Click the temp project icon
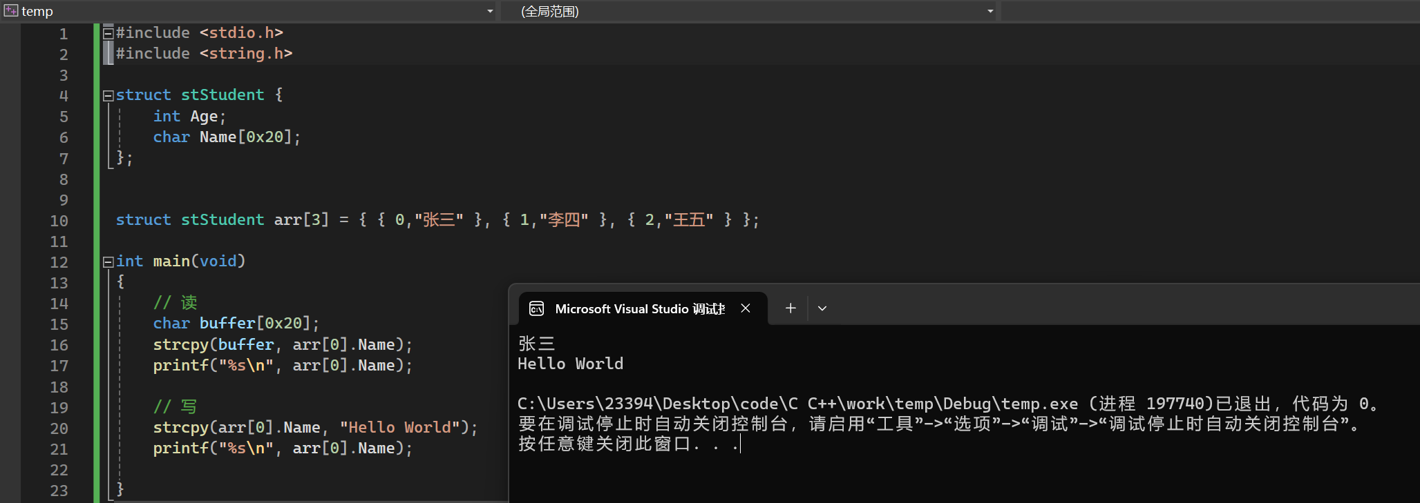 11,11
